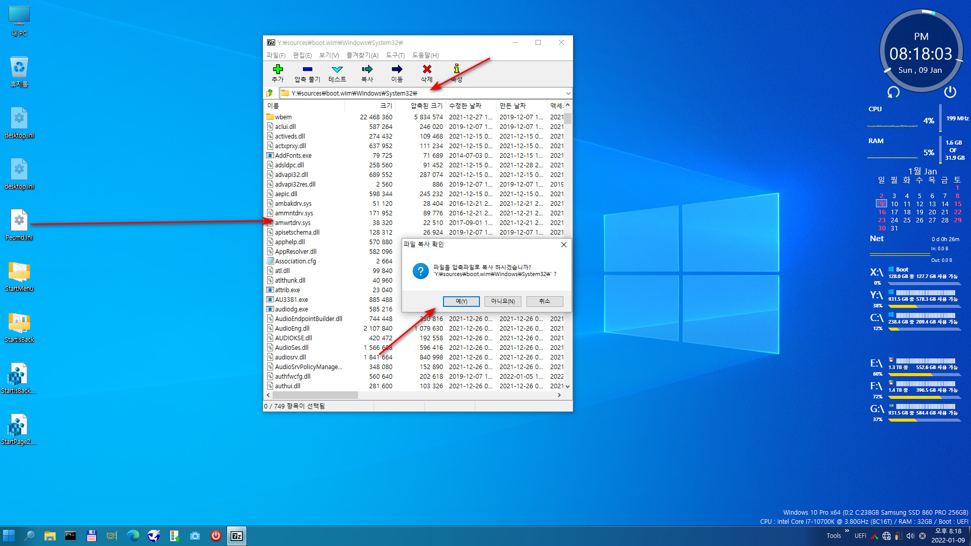Click calendar day 15 in widget
Image resolution: width=971 pixels, height=546 pixels.
[x=957, y=204]
